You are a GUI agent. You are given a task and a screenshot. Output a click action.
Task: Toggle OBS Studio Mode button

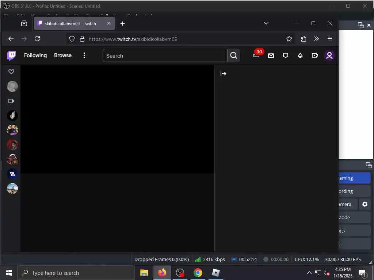coord(354,217)
